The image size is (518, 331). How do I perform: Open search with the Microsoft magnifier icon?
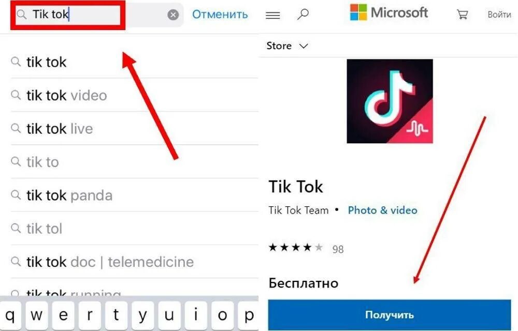point(303,14)
